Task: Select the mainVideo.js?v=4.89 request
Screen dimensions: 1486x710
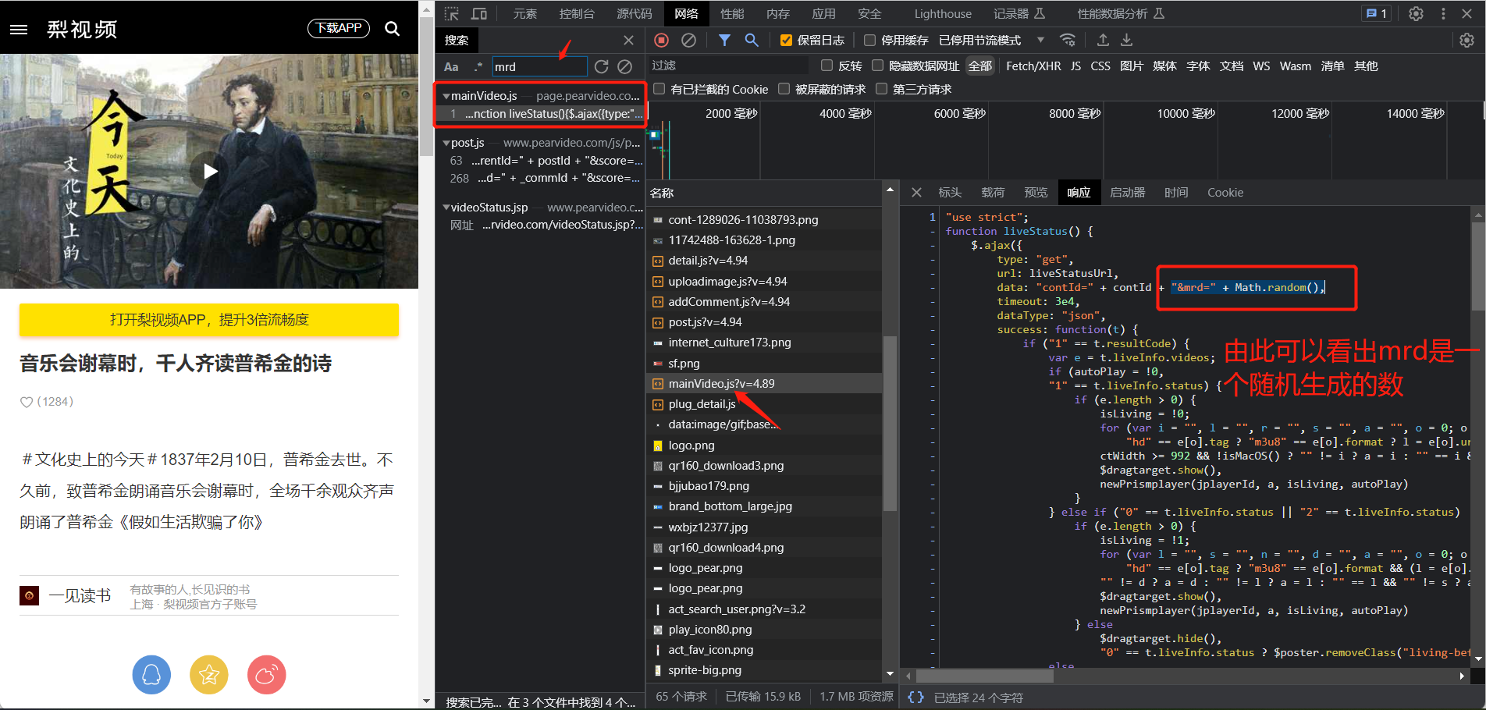Action: [x=765, y=384]
